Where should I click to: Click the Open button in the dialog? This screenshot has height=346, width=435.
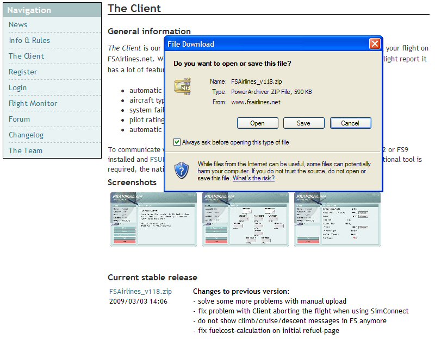pyautogui.click(x=257, y=123)
